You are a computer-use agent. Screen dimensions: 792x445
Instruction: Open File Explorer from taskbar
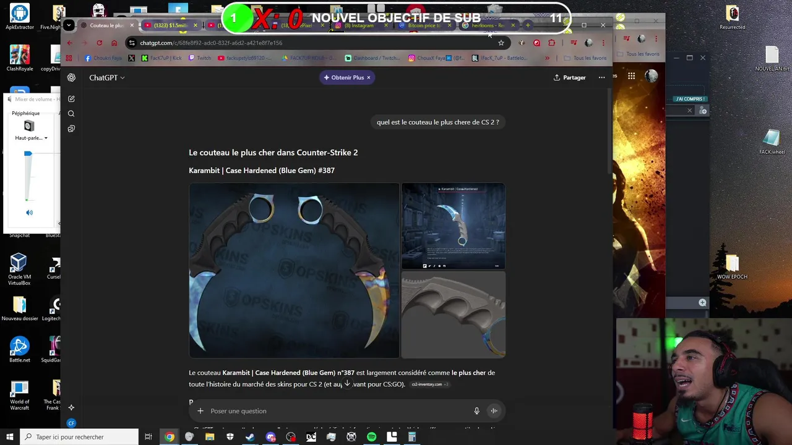point(210,437)
